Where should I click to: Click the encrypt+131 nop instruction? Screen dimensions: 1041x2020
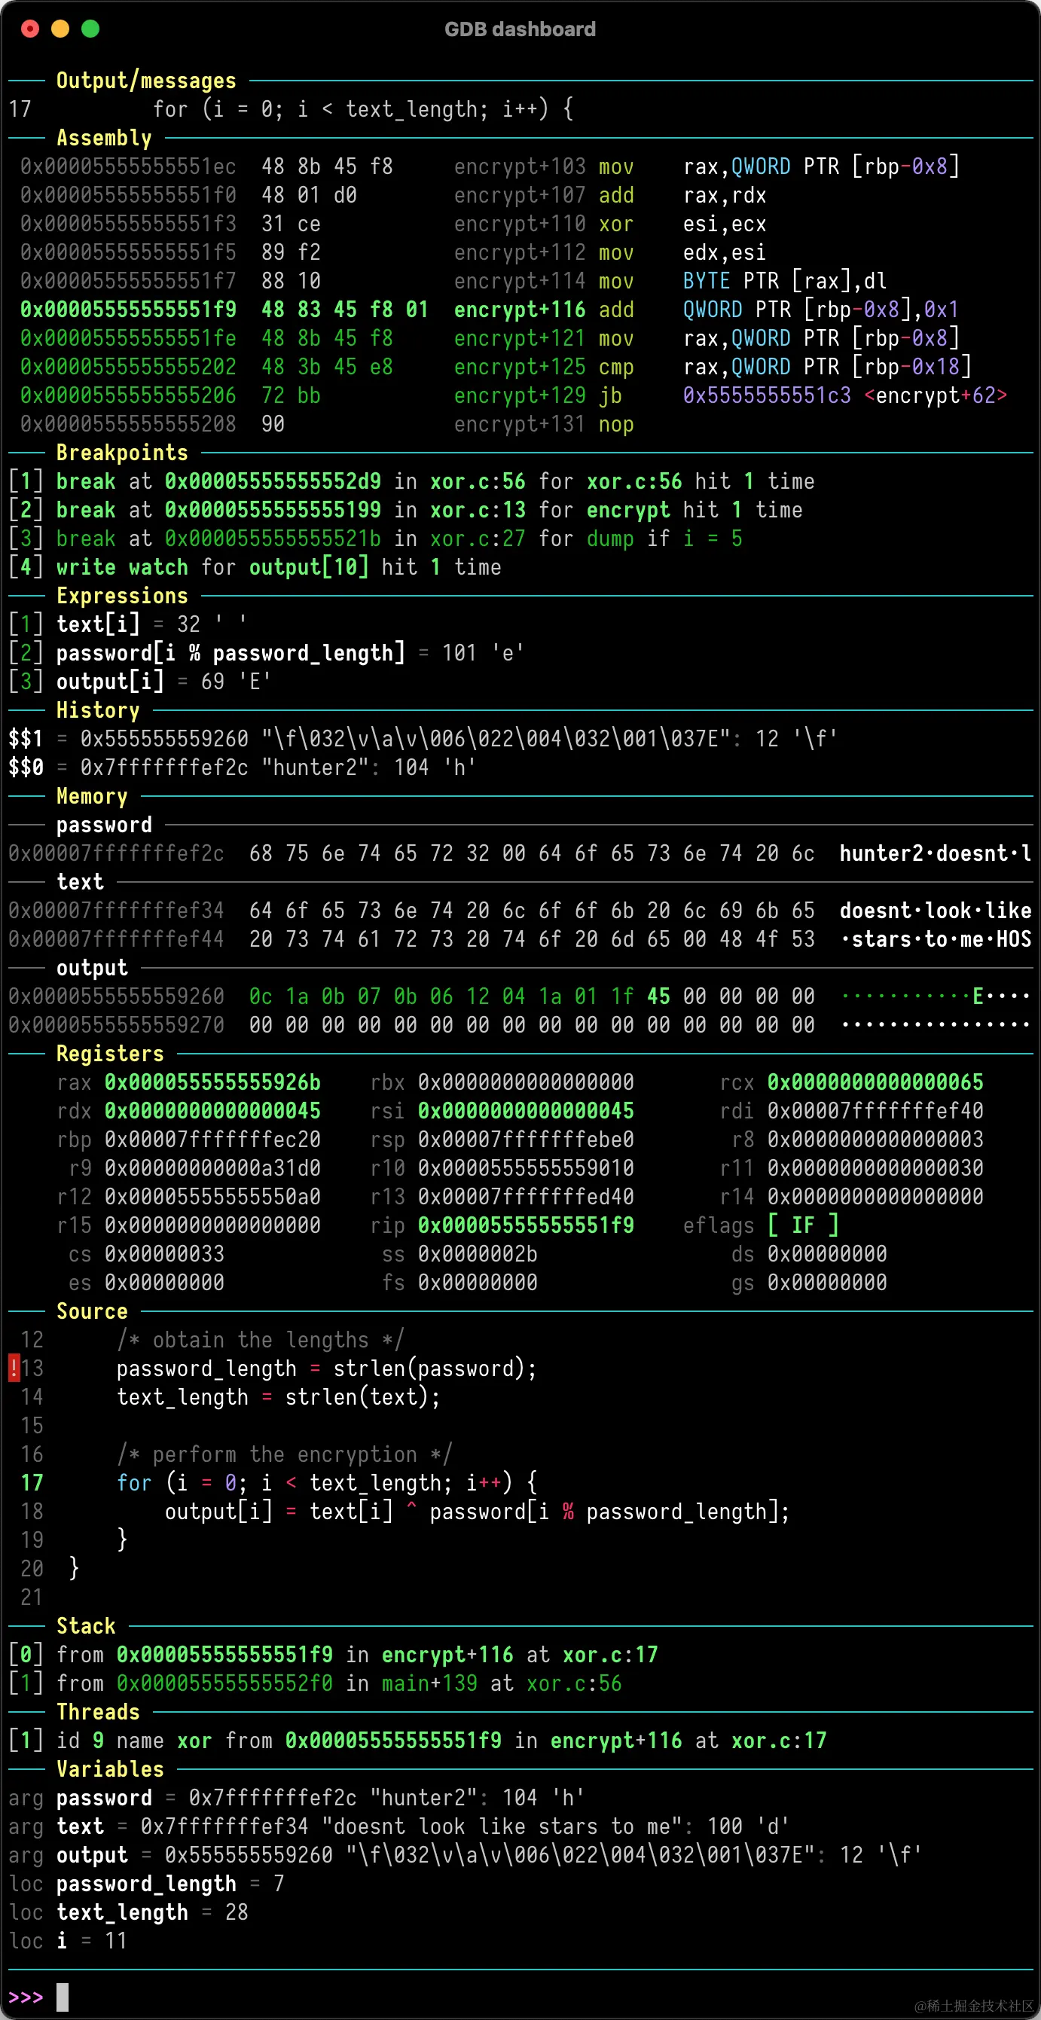[x=545, y=424]
